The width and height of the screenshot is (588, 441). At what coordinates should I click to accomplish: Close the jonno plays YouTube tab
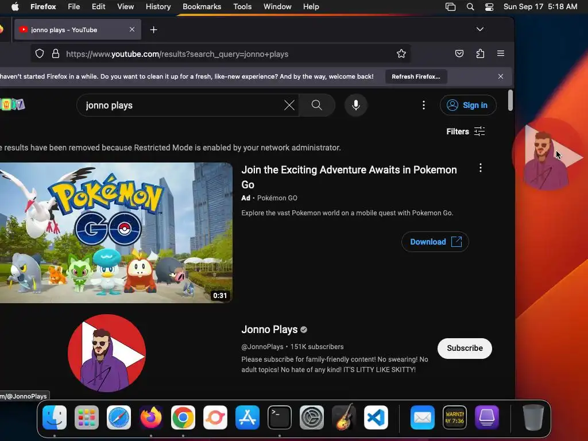(x=132, y=29)
